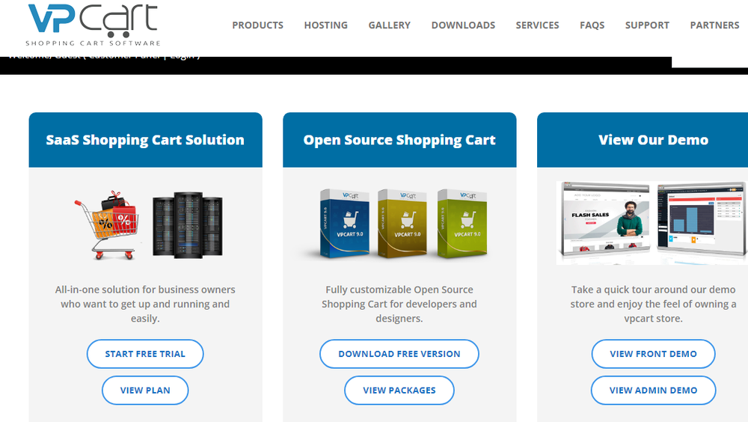
Task: Open the FAQs page
Action: 592,25
